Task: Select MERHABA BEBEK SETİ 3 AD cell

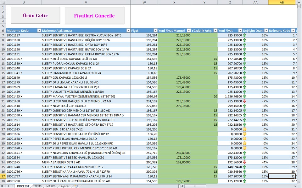Action: (x=86, y=162)
